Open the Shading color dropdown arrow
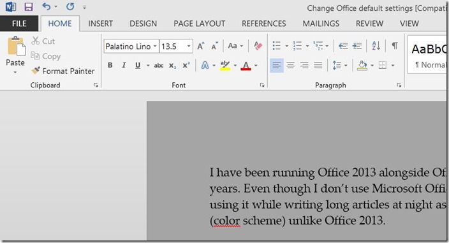This screenshot has width=449, height=243. [372, 66]
